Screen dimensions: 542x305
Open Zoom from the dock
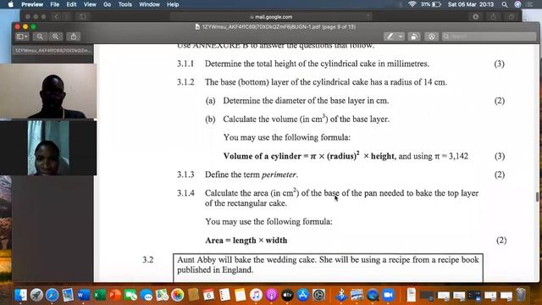[x=388, y=295]
